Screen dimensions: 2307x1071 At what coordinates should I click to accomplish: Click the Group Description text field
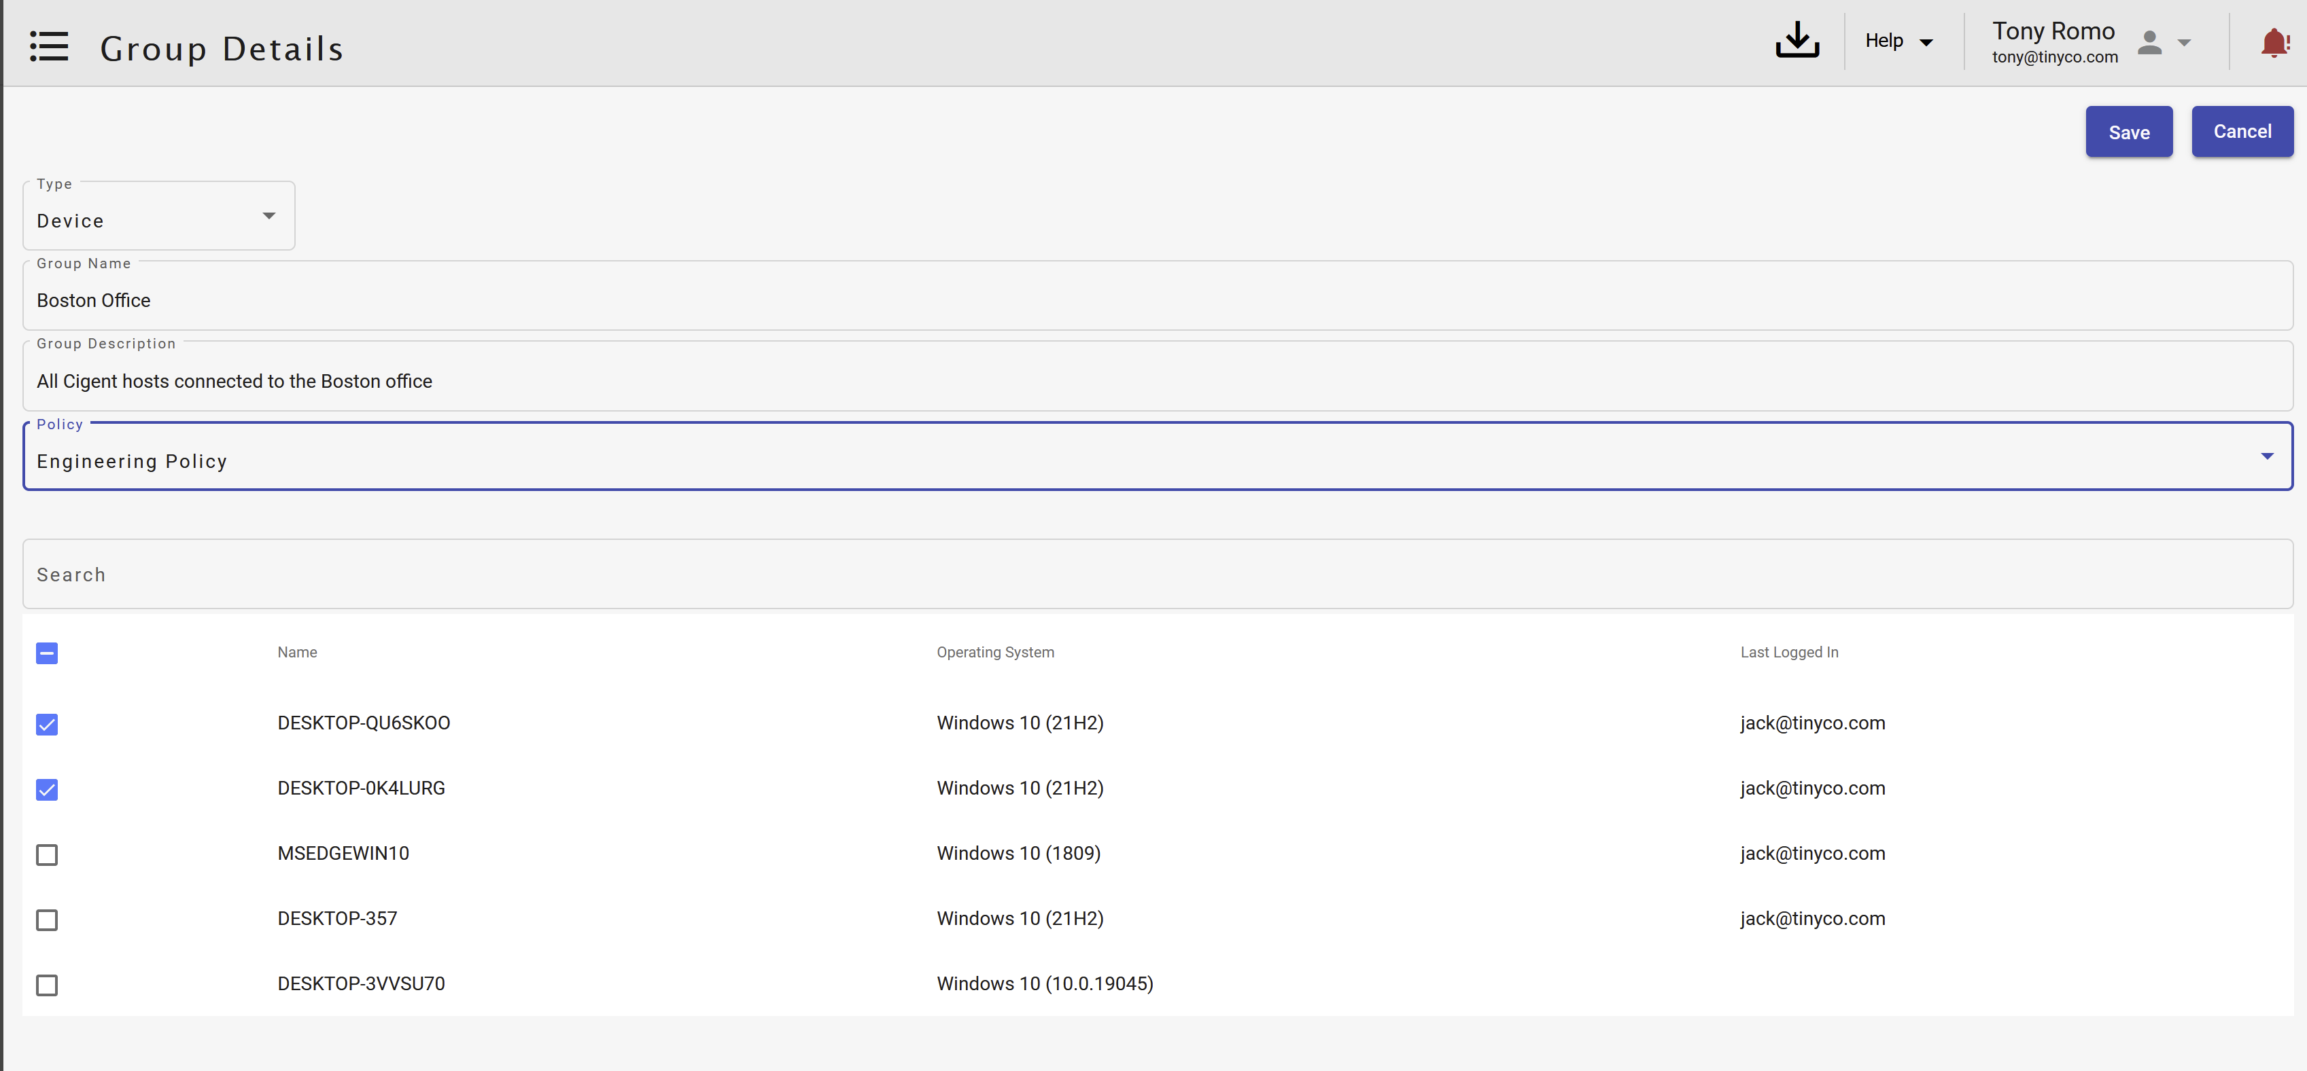tap(1156, 381)
